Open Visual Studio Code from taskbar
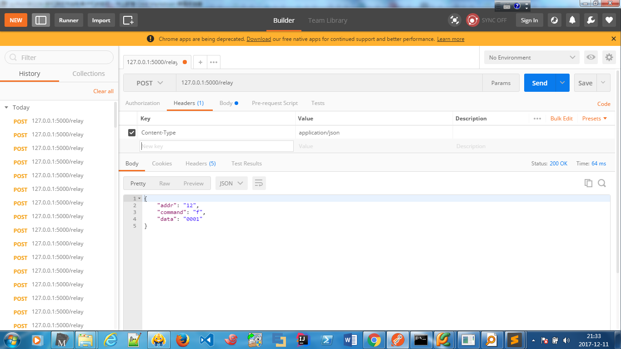The image size is (621, 349). coord(206,339)
